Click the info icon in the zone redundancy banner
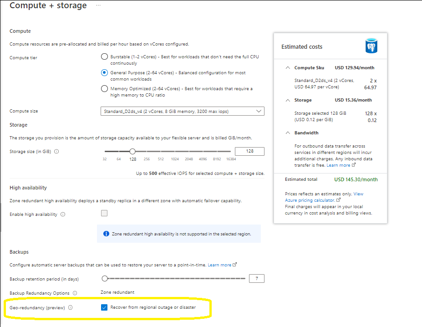422x327 pixels. (106, 233)
